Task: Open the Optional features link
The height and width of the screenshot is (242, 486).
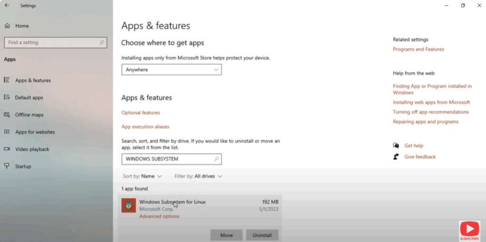Action: (x=140, y=113)
